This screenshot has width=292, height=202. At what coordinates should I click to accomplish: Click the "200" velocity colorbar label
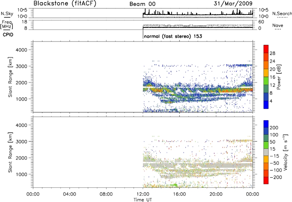[x=274, y=128]
